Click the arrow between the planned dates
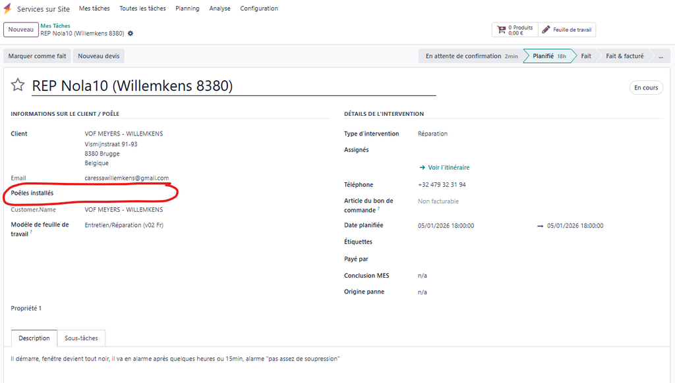Image resolution: width=675 pixels, height=383 pixels. coord(540,226)
